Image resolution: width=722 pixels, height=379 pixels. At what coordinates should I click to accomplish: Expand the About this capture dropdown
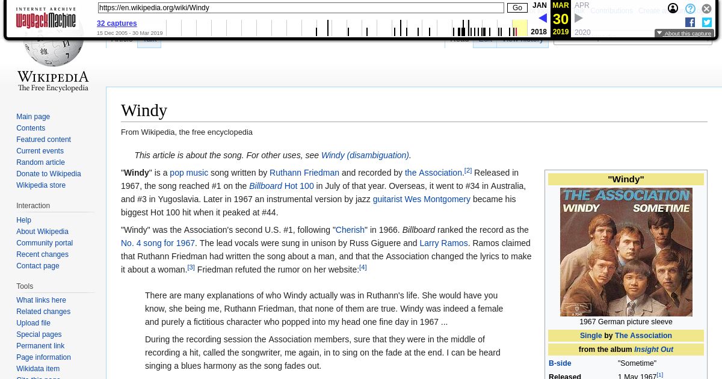click(684, 34)
